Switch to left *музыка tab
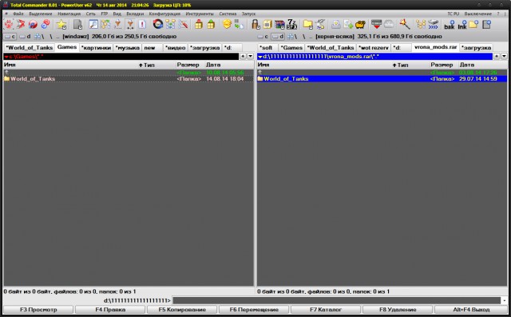Image resolution: width=511 pixels, height=317 pixels. tap(128, 48)
